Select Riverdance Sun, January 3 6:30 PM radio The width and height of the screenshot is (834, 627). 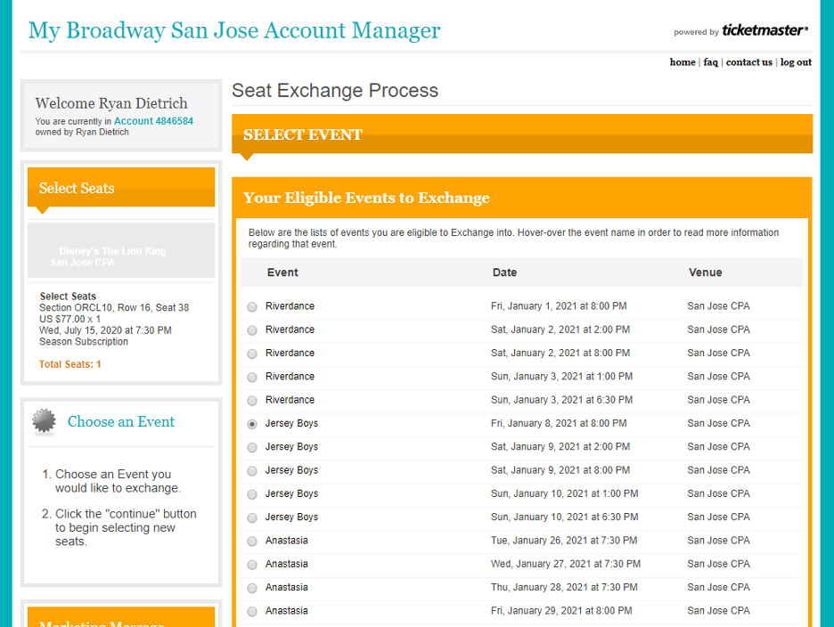coord(252,401)
